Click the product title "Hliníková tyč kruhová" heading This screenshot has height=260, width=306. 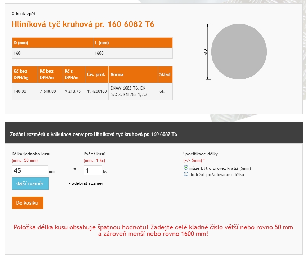pos(83,24)
